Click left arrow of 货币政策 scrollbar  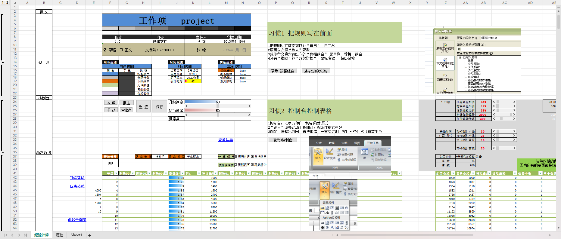[x=186, y=115]
